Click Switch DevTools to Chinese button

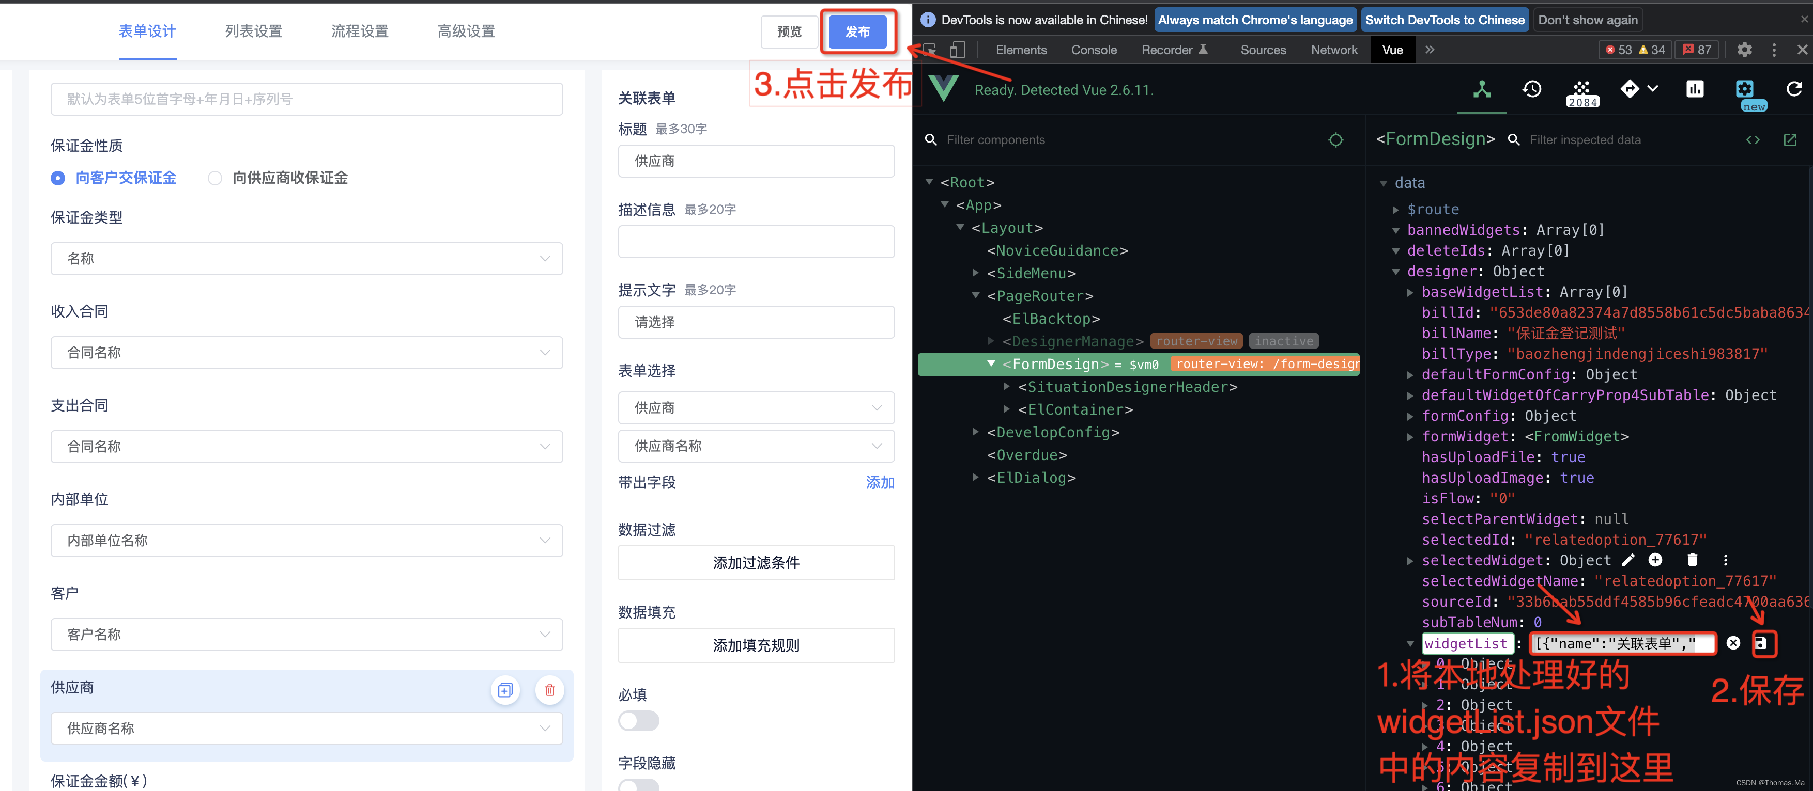coord(1444,20)
